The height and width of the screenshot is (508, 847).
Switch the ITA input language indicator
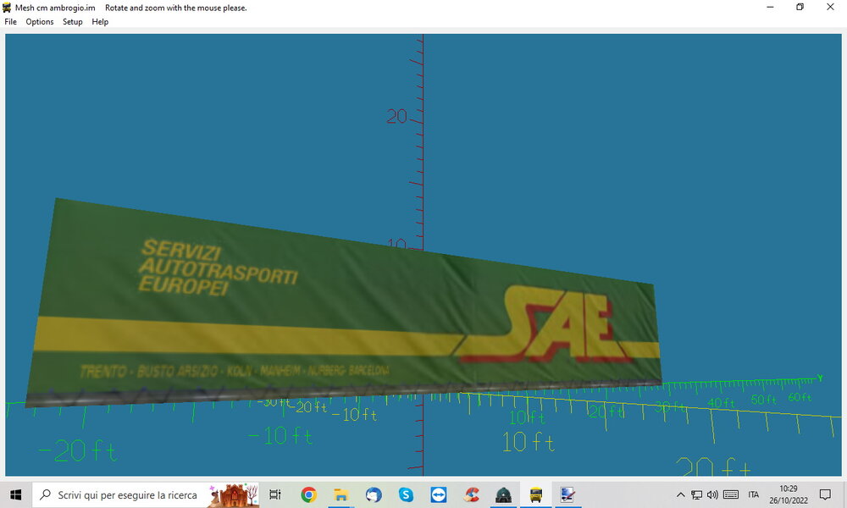[754, 494]
